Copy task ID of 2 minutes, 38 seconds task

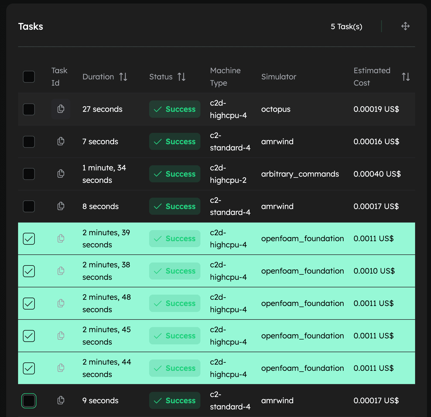(61, 271)
